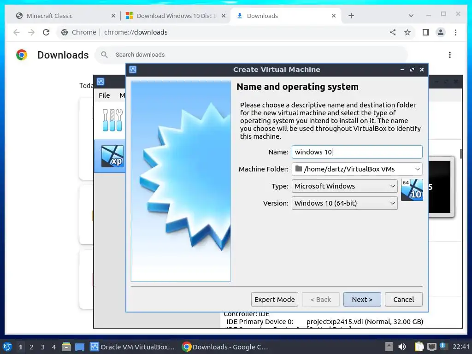Switch to workspace 2

tap(32, 347)
